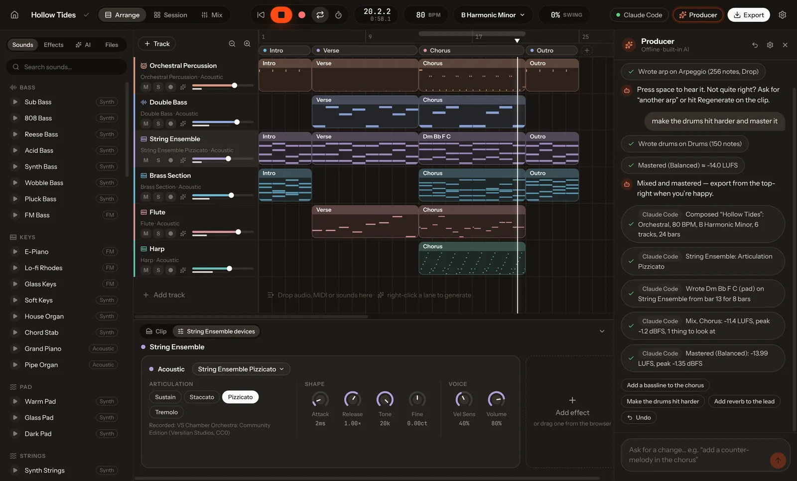Preview the Grand Piano sound
This screenshot has width=797, height=481.
[x=15, y=348]
